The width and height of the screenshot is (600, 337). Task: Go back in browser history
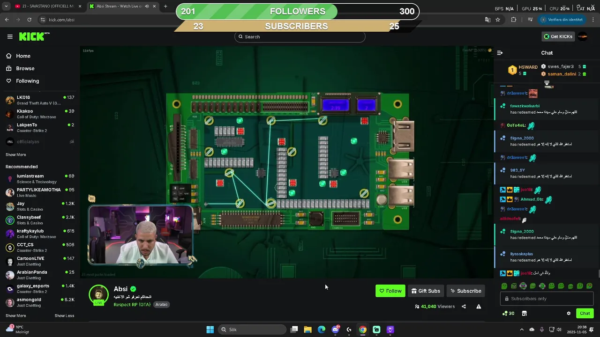point(7,20)
